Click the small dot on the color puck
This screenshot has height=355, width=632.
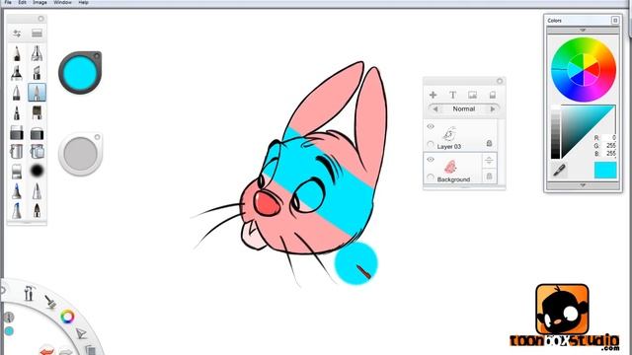tap(97, 56)
